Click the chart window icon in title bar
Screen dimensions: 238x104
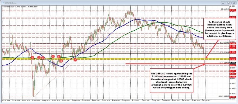3,3
